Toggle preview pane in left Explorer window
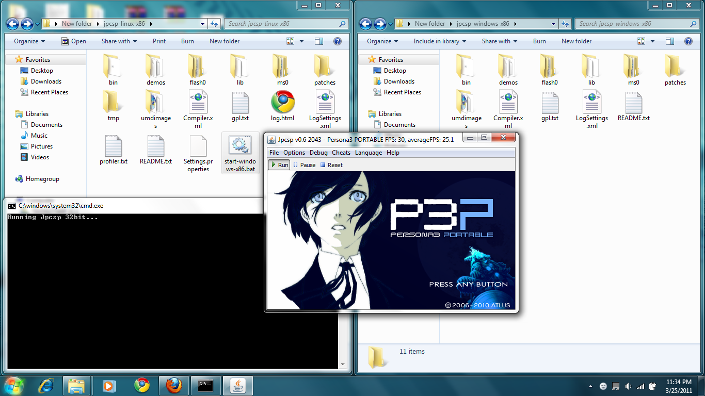This screenshot has width=705, height=396. (319, 41)
